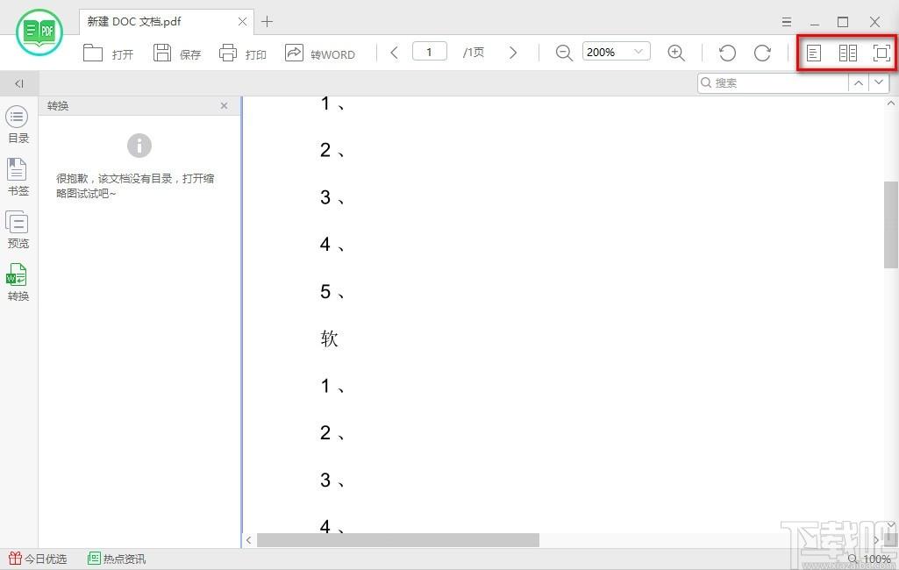The image size is (899, 570).
Task: Maximize the PDF reader window
Action: coord(843,22)
